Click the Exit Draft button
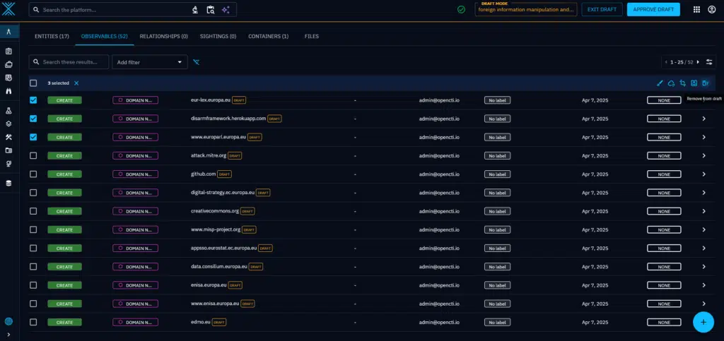 click(x=602, y=10)
